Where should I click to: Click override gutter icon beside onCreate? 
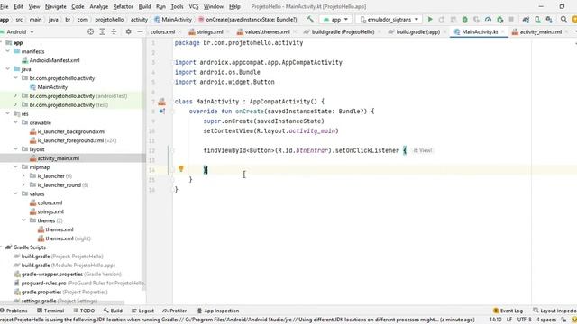pyautogui.click(x=162, y=112)
